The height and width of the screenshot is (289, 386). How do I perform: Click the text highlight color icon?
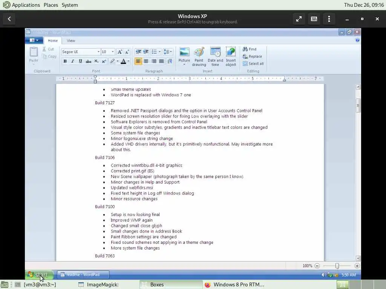(x=112, y=61)
